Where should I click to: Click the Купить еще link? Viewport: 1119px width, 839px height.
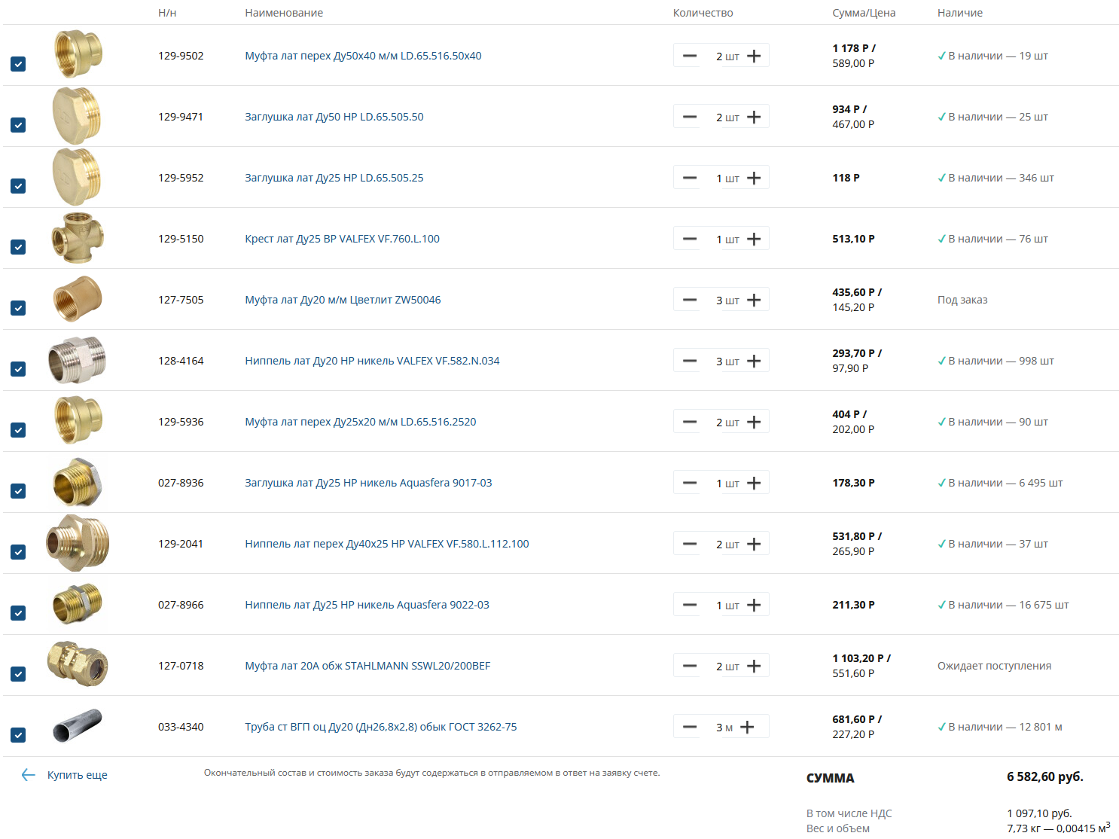click(77, 775)
